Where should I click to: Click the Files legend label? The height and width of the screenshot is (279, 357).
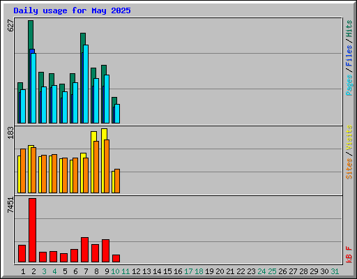point(349,56)
